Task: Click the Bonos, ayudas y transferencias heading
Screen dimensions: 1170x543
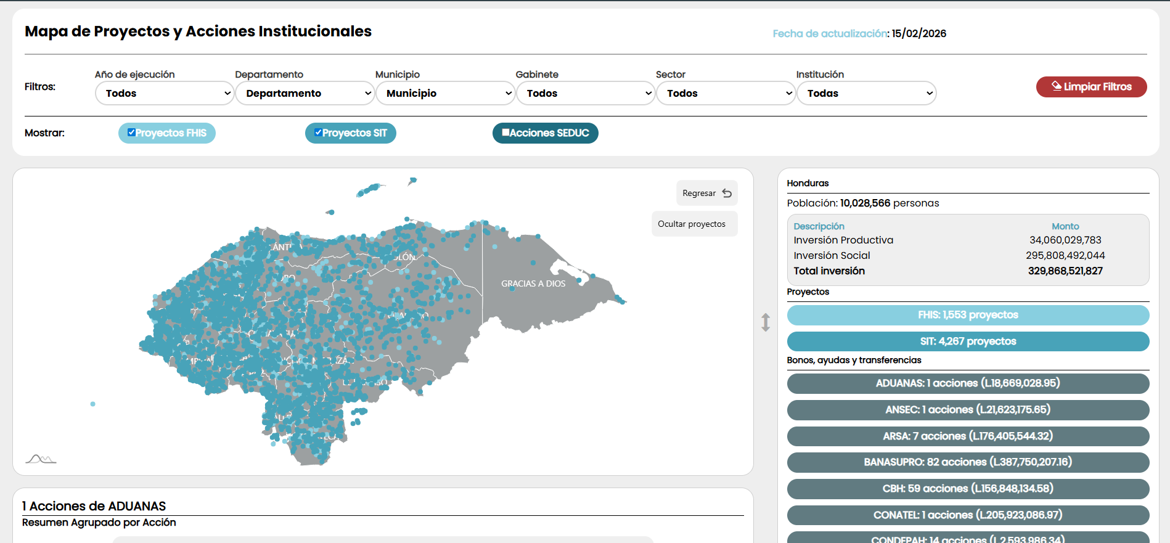Action: [854, 360]
